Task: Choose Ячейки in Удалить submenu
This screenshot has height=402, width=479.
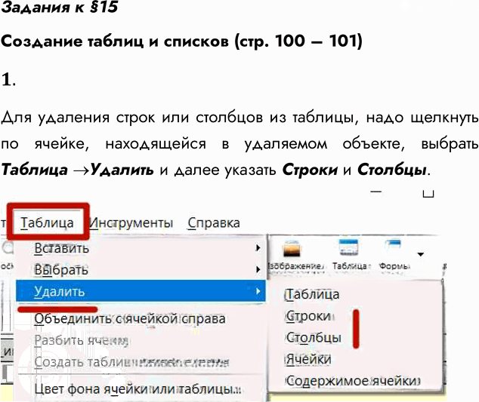Action: click(308, 359)
